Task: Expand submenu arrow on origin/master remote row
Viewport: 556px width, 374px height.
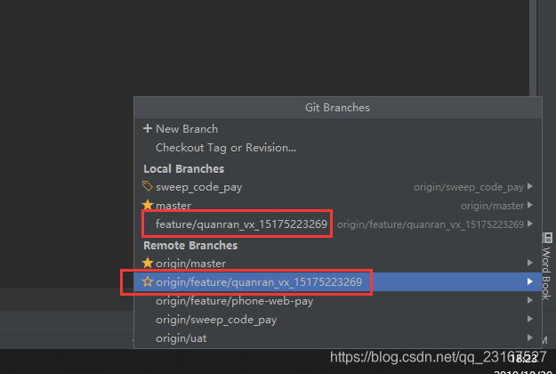Action: 530,263
